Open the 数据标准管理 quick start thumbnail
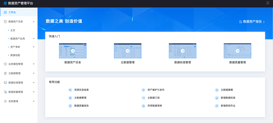The height and width of the screenshot is (123, 273). (183, 51)
